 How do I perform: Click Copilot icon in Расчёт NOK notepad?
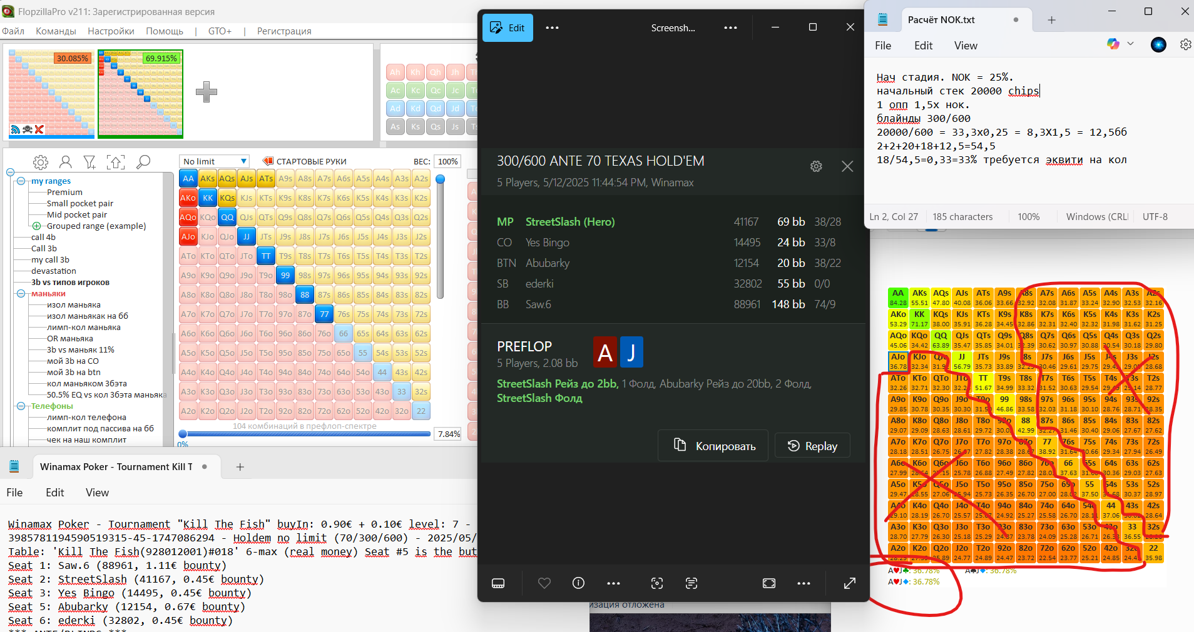point(1113,44)
